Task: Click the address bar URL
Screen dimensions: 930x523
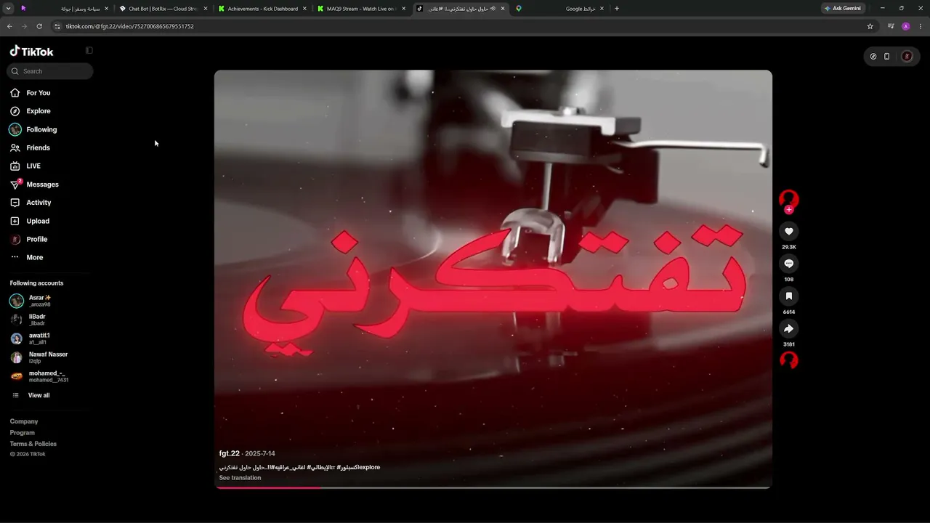Action: point(129,26)
